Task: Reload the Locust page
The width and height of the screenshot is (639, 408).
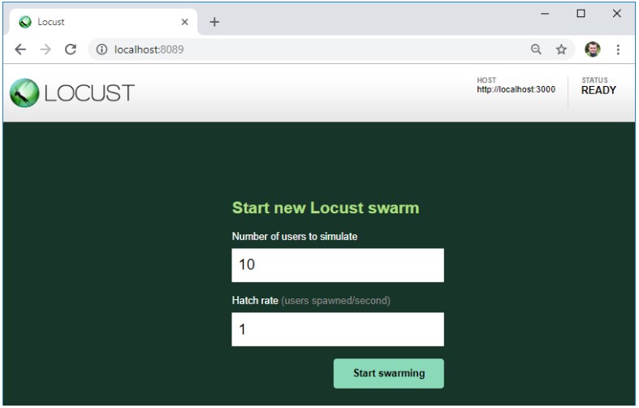Action: (x=71, y=49)
